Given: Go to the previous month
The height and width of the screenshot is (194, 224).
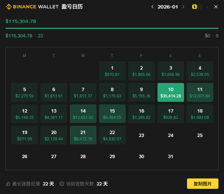Looking at the screenshot, I should coord(152,7).
